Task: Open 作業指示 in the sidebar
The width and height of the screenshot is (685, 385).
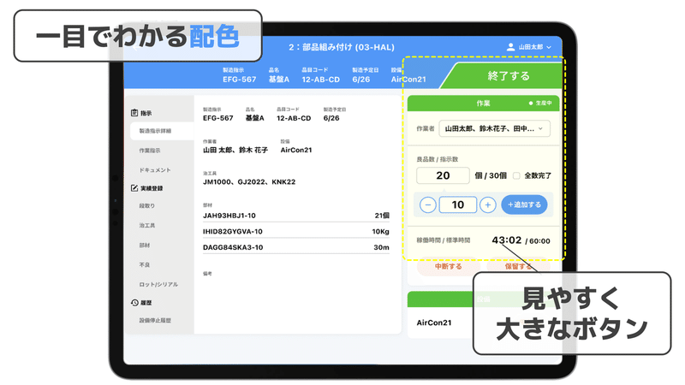Action: pyautogui.click(x=150, y=151)
